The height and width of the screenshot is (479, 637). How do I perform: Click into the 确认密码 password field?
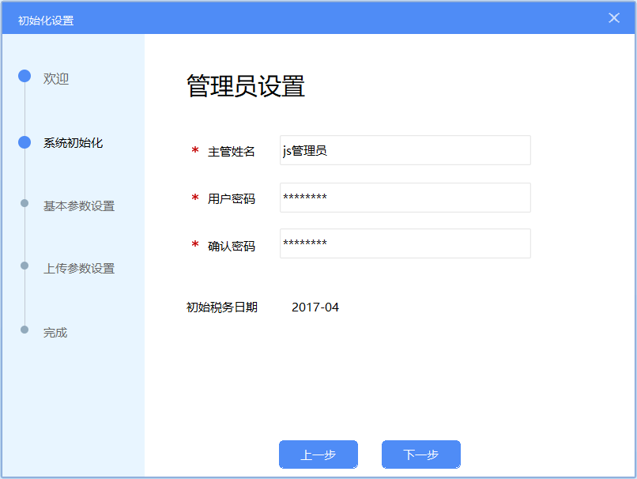click(405, 243)
